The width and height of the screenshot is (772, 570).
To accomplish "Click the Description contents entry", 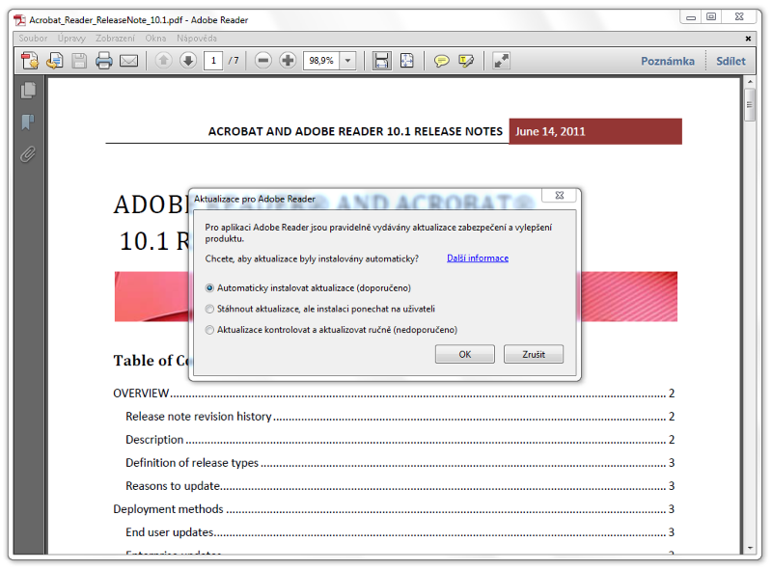I will [400, 440].
